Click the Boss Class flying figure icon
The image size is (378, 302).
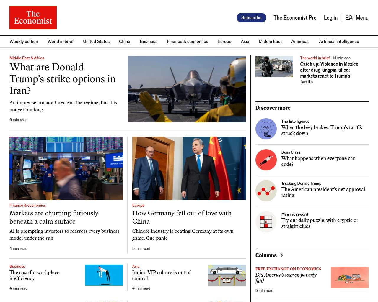click(266, 160)
